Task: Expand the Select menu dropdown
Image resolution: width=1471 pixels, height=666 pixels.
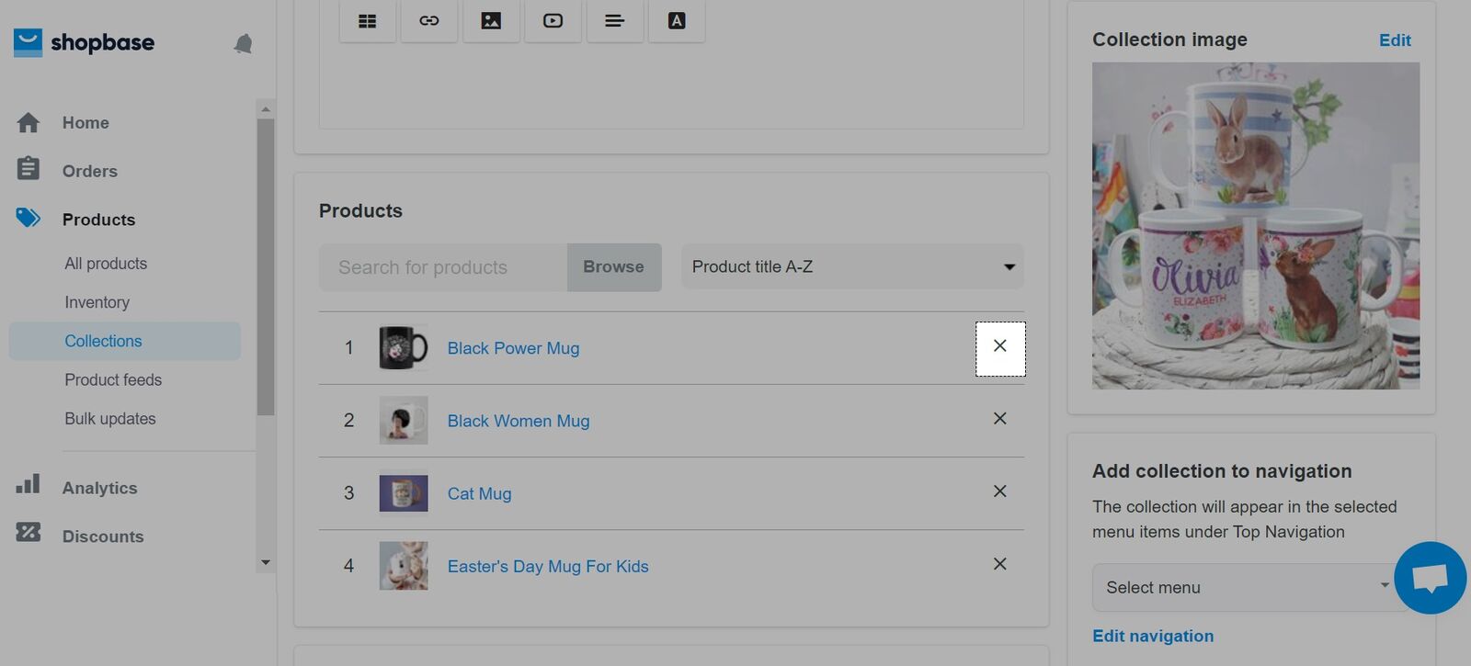Action: [x=1246, y=588]
